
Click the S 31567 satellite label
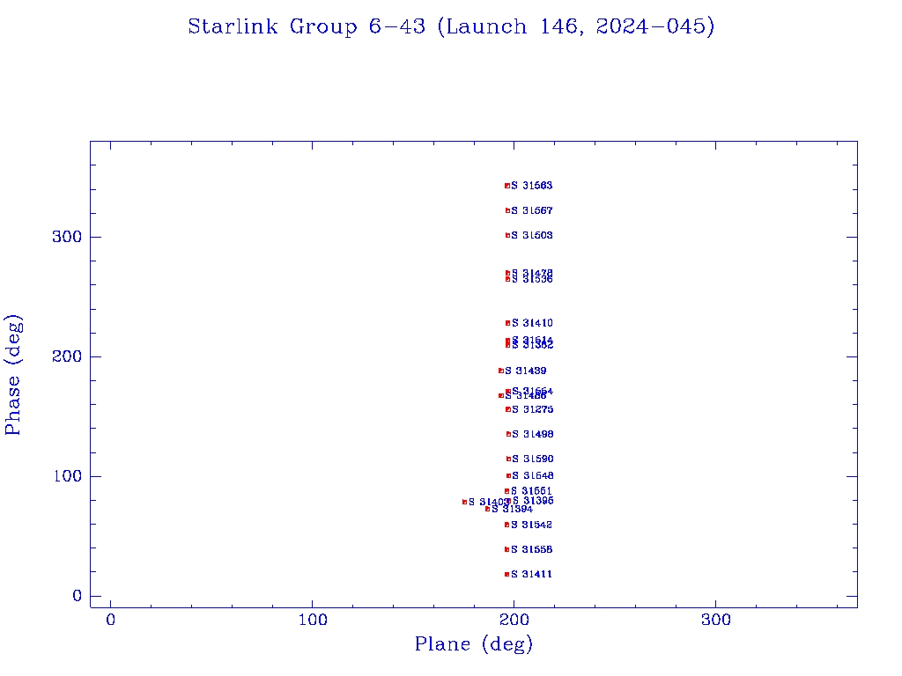pyautogui.click(x=532, y=211)
